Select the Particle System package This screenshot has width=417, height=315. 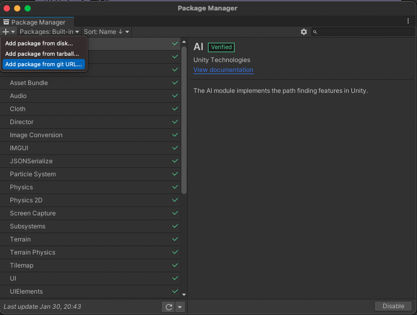click(x=90, y=174)
